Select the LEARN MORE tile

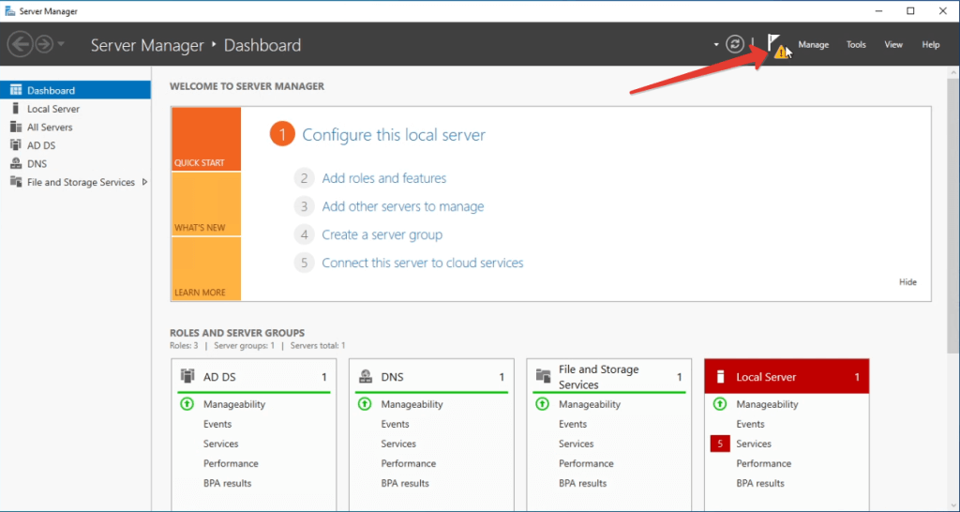206,269
